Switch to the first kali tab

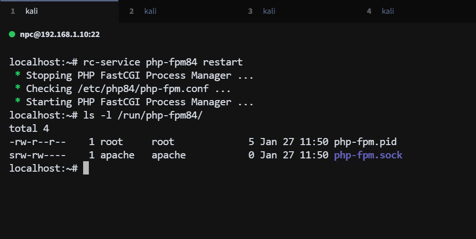32,11
